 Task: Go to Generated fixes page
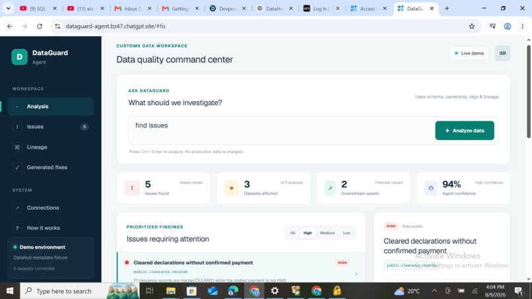pos(51,167)
